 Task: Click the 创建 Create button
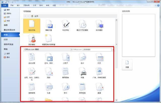coord(127,65)
